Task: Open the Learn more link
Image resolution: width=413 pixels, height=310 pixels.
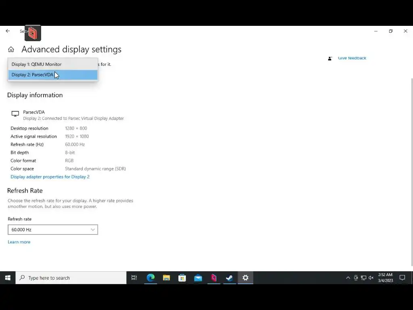Action: tap(19, 242)
